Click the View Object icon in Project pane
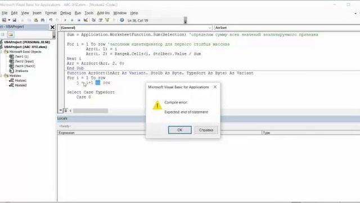This screenshot has height=203, width=360. click(x=3, y=34)
